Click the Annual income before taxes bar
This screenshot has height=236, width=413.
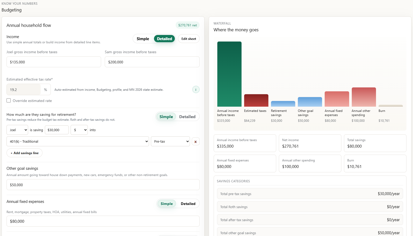tap(229, 74)
